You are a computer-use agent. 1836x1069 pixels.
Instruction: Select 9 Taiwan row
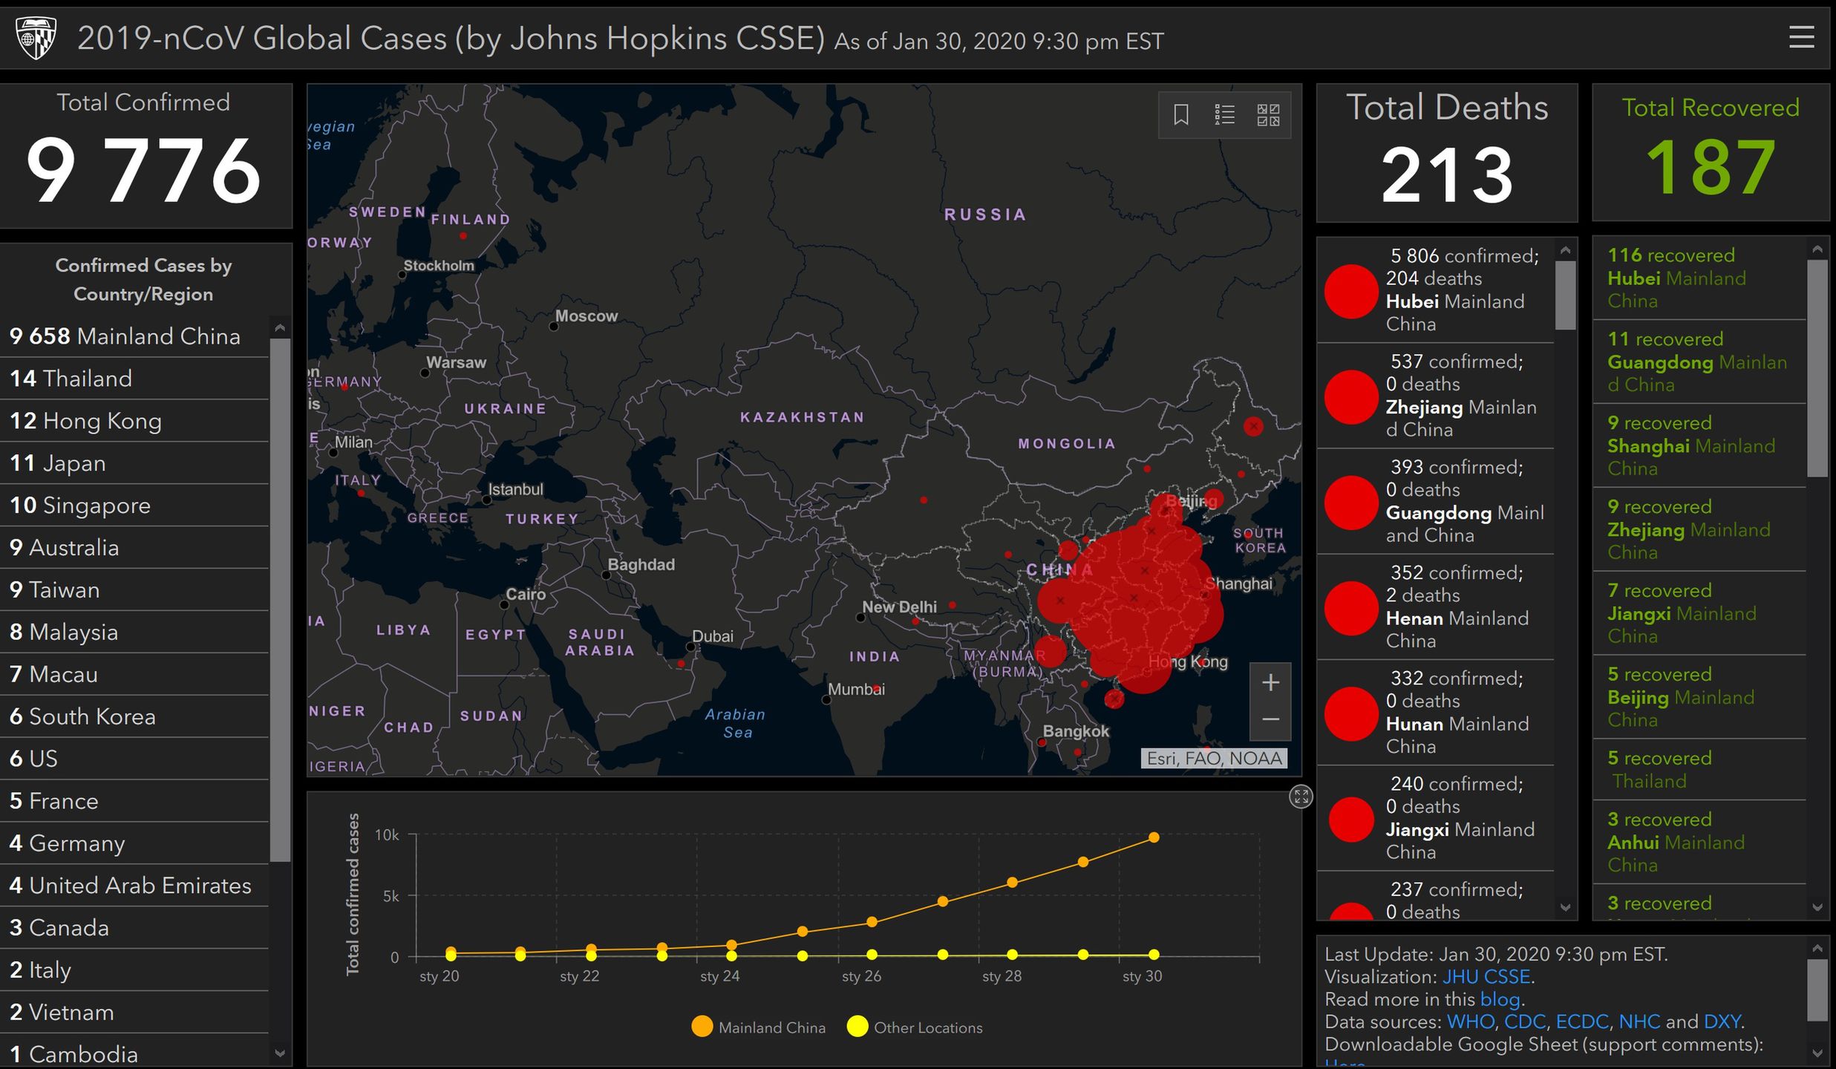pos(134,590)
